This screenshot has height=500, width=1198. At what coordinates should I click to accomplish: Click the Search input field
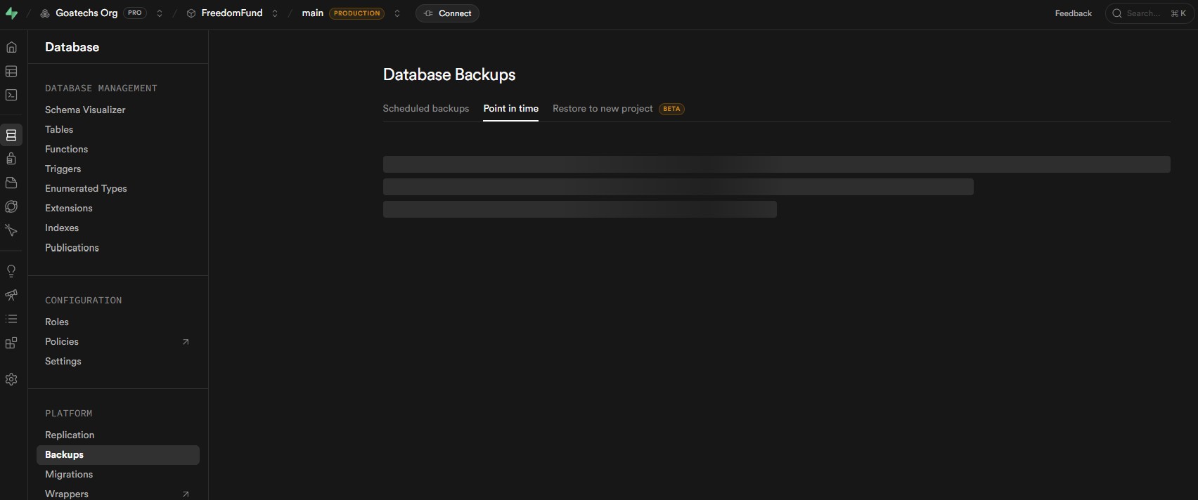pos(1149,13)
